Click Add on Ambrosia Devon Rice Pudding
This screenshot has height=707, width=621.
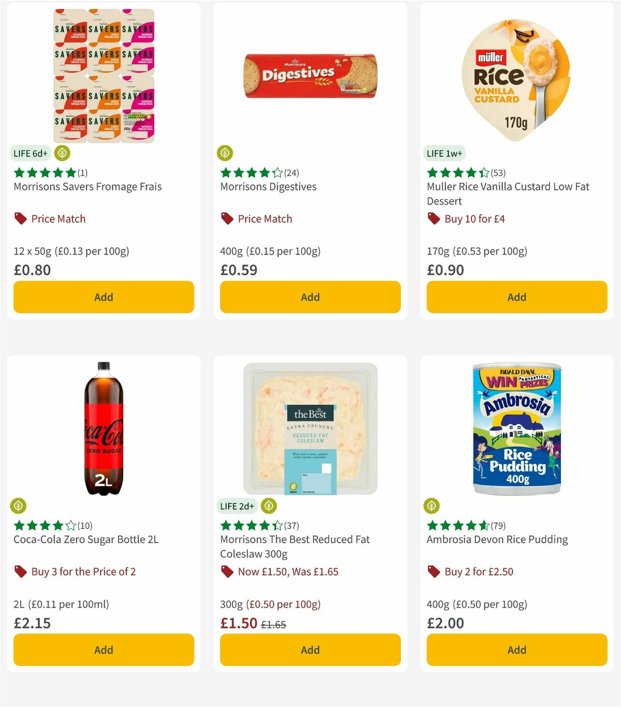pos(516,650)
